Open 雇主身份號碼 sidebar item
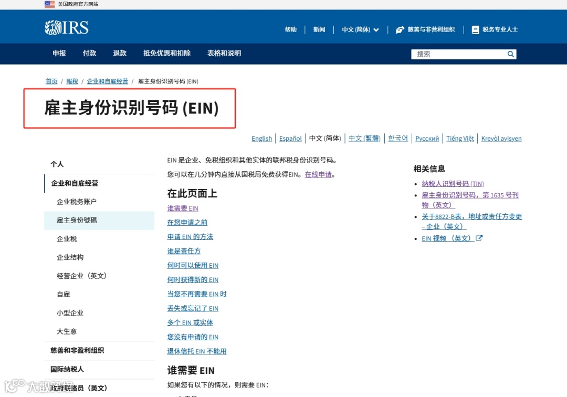 99,220
